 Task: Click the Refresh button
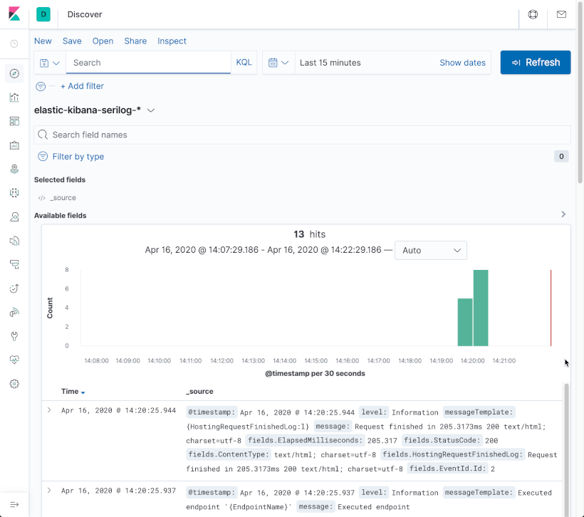pyautogui.click(x=535, y=63)
